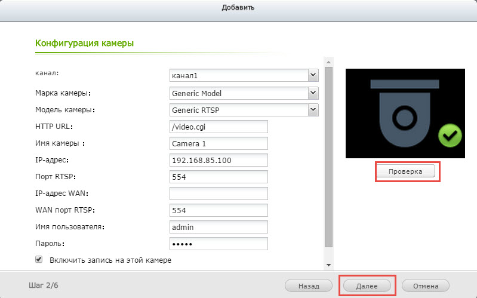Click the empty IP-адрес WAN field
Viewport: 477px width, 298px height.
pos(219,193)
